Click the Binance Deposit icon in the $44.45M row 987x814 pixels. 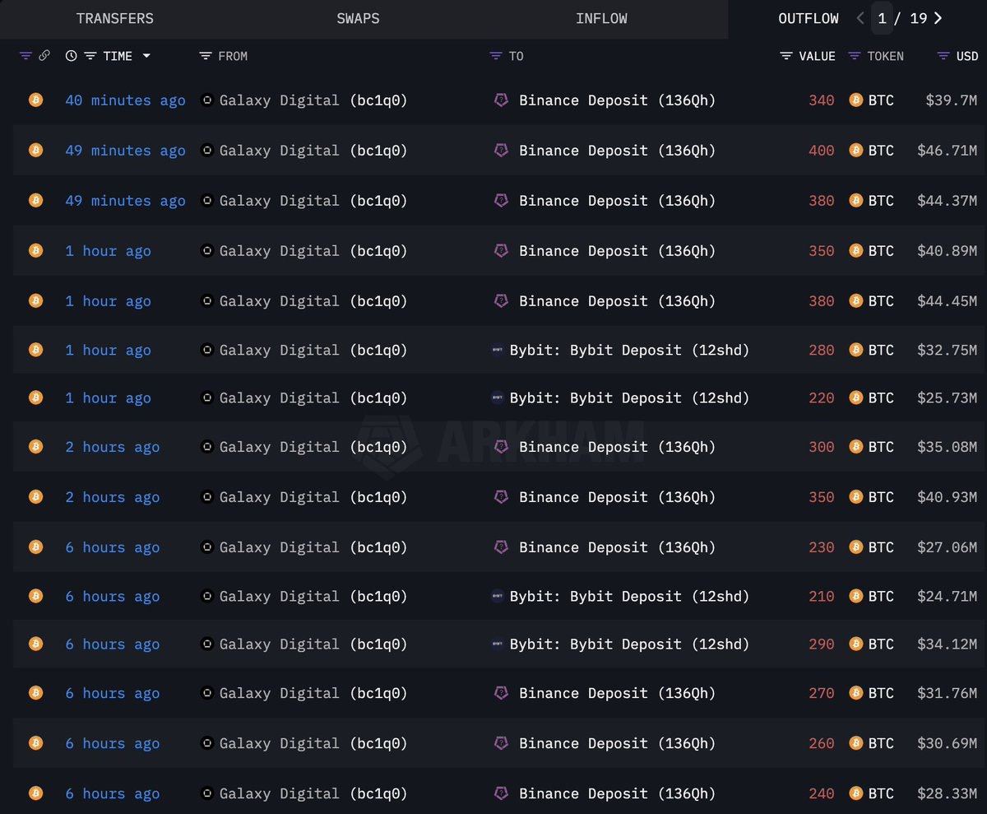pos(501,301)
